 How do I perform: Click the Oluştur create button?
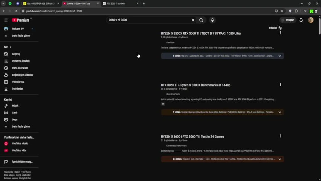(288, 20)
